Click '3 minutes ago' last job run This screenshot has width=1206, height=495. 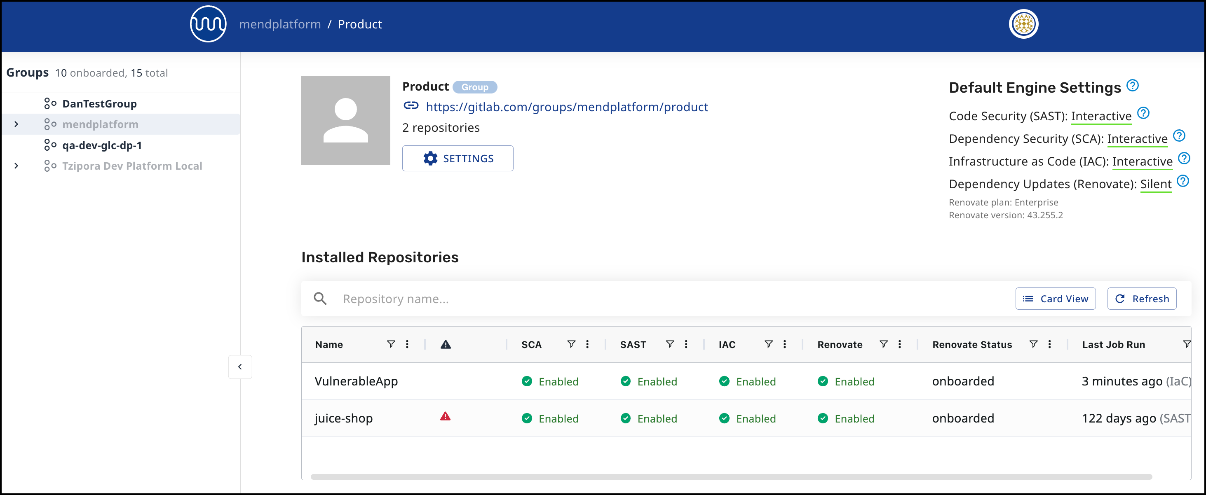(x=1122, y=381)
